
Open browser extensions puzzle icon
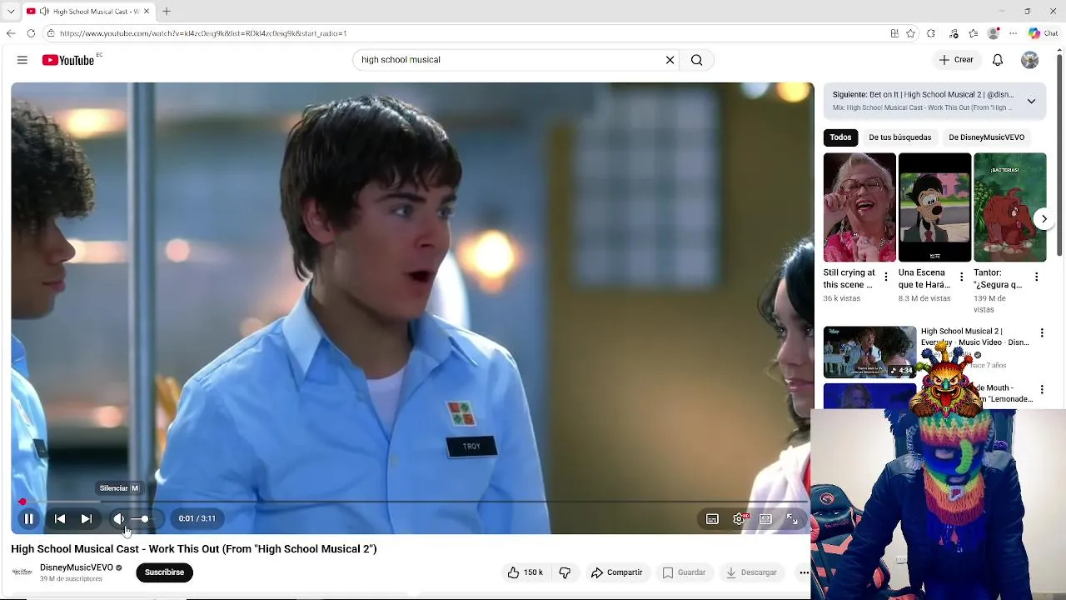point(931,33)
